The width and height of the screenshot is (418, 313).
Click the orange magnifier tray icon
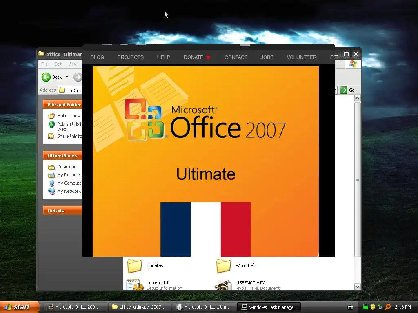pos(388,307)
